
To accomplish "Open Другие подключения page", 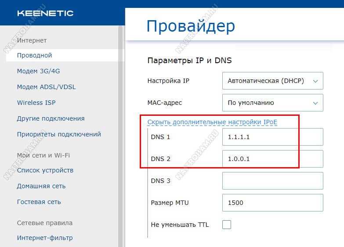I will tap(51, 118).
